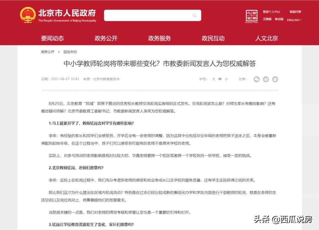Switch to the 人文北京 section

266,38
